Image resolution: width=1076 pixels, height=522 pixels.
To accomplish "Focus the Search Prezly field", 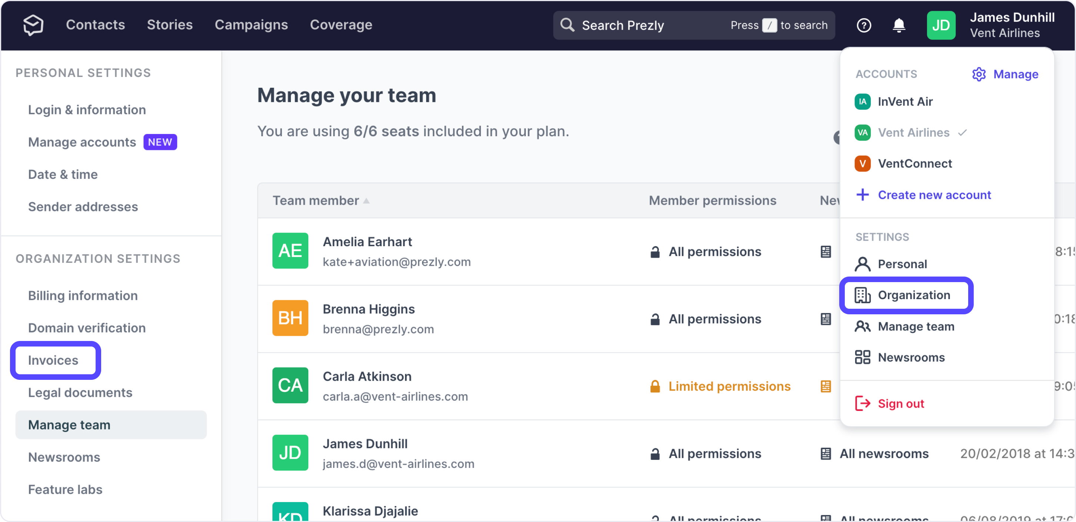I will [x=694, y=26].
